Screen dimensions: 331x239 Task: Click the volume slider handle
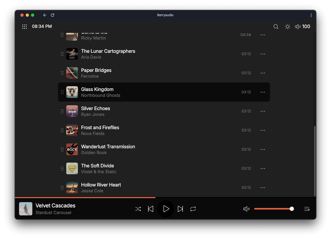point(292,209)
